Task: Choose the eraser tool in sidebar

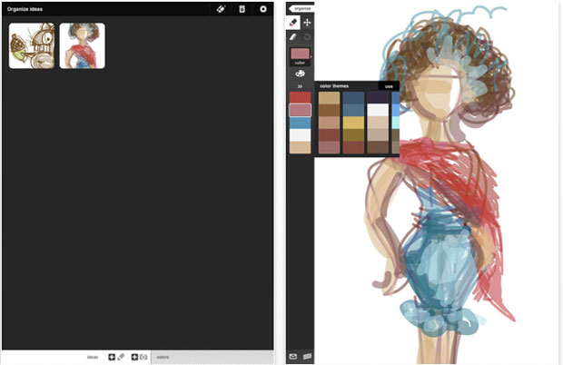Action: click(293, 37)
